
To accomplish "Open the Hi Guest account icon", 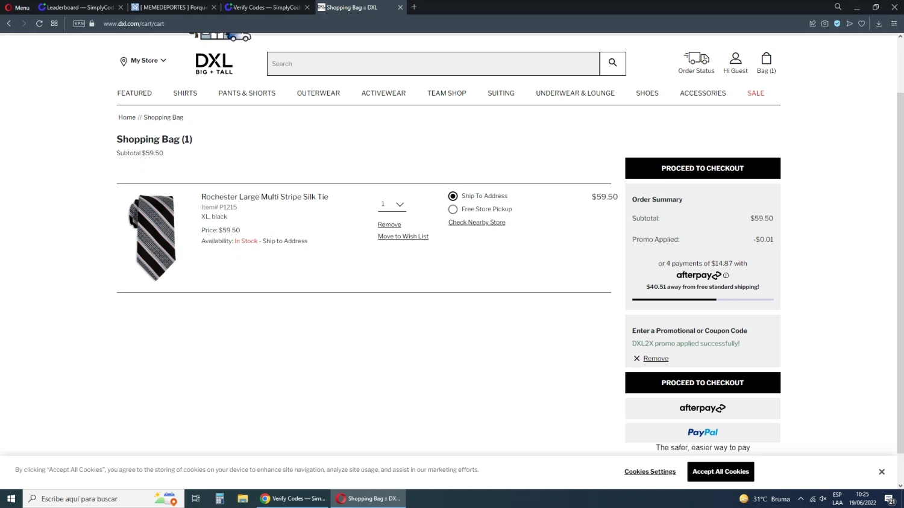I will click(735, 58).
